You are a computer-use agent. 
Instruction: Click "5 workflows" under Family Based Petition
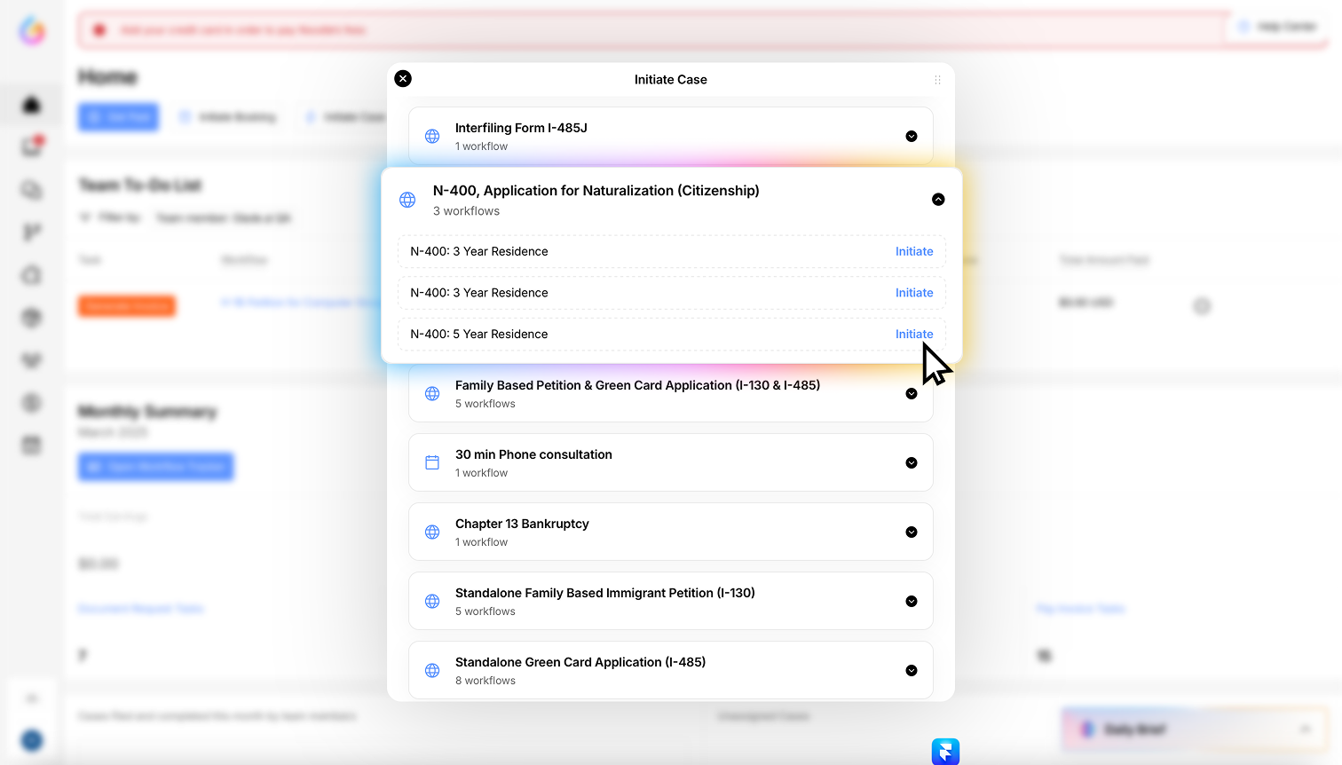click(x=485, y=404)
